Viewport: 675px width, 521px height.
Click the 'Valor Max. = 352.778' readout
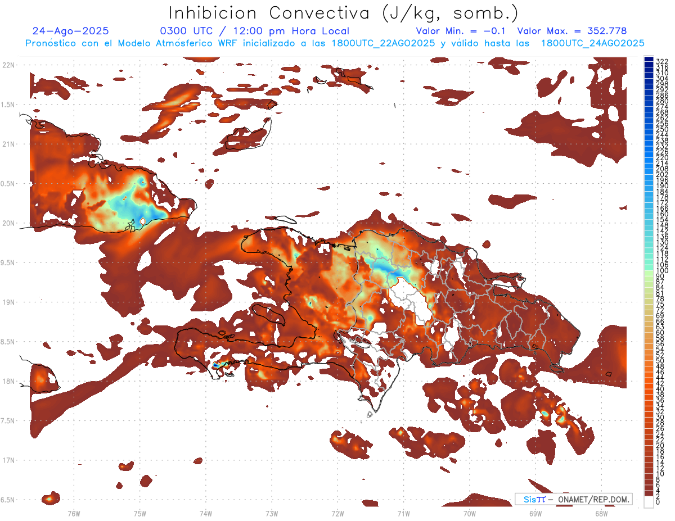click(x=572, y=31)
